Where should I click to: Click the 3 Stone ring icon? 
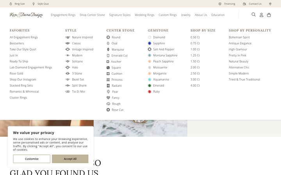coord(68,73)
